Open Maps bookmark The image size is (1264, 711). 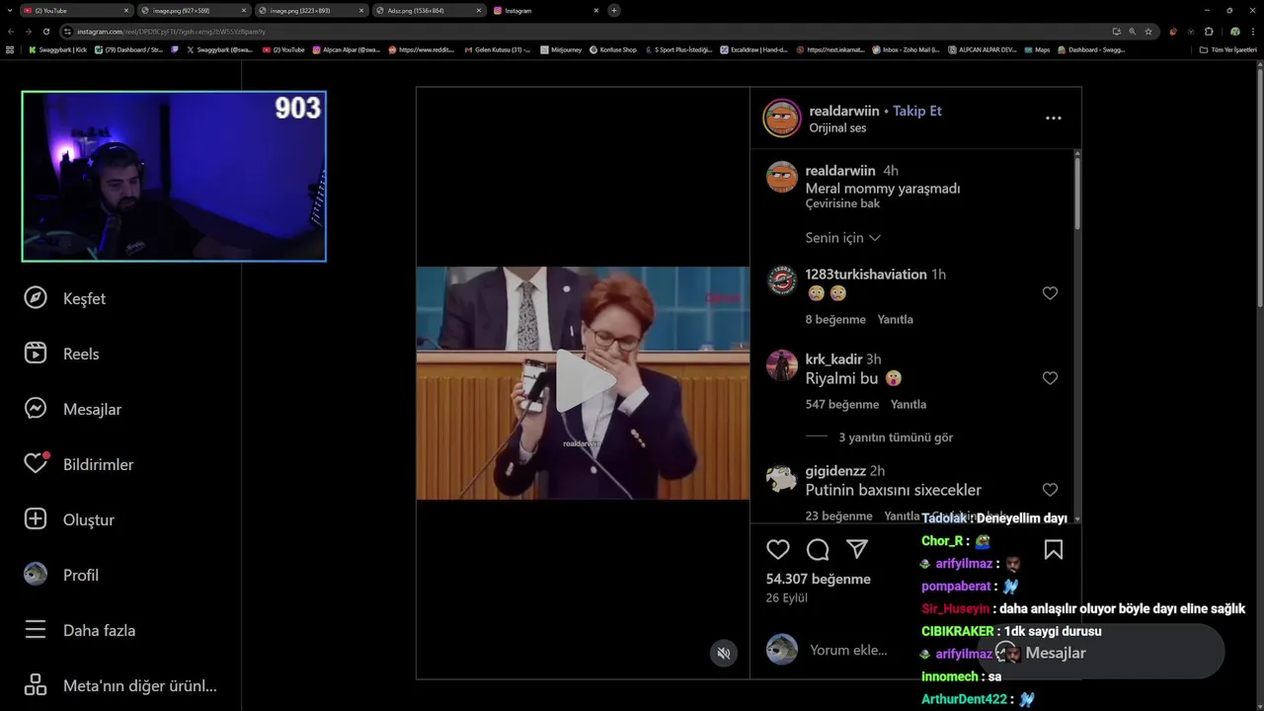pyautogui.click(x=1037, y=49)
